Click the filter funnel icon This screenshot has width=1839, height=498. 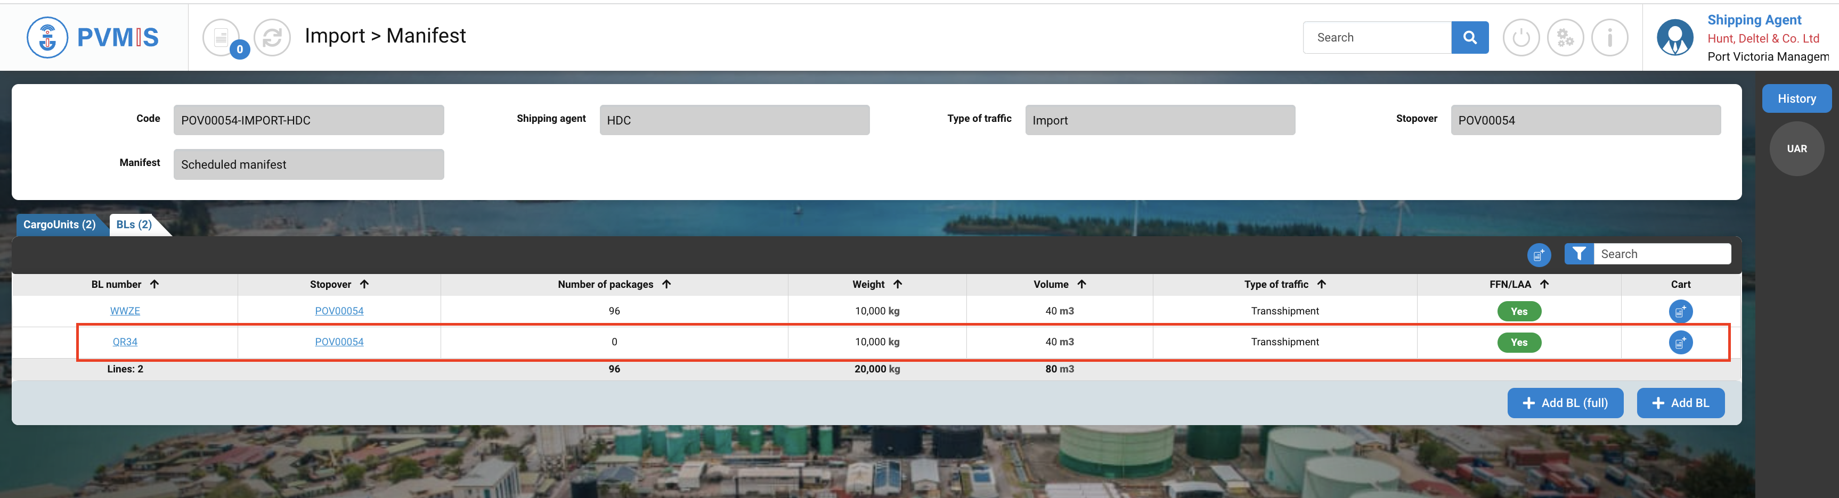pos(1578,254)
